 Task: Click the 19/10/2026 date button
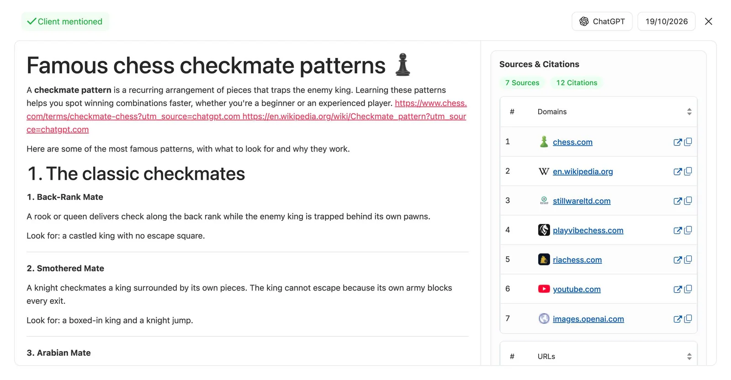(x=666, y=21)
